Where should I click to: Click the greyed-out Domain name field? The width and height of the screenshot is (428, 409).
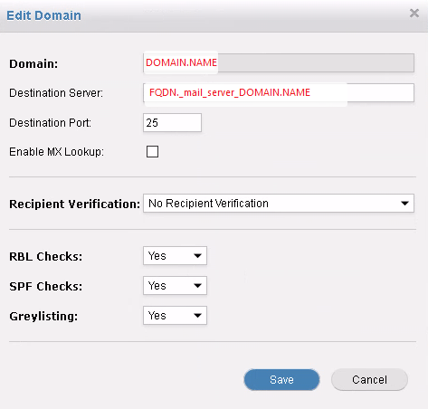pos(279,63)
